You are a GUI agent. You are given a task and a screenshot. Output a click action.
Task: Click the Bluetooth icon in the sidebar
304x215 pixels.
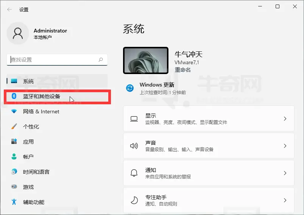[x=14, y=96]
